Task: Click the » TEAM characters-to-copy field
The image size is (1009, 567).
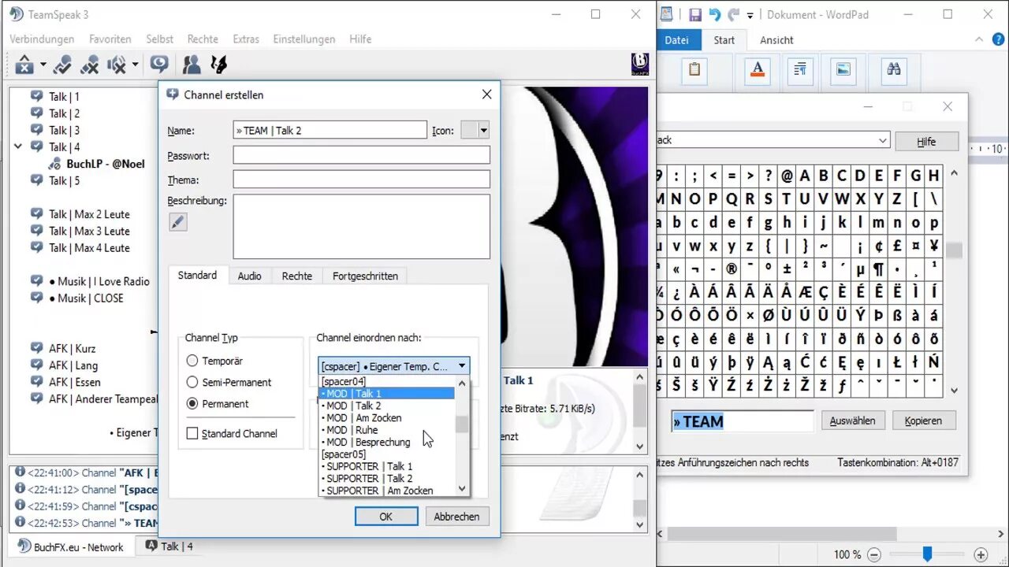Action: tap(742, 421)
